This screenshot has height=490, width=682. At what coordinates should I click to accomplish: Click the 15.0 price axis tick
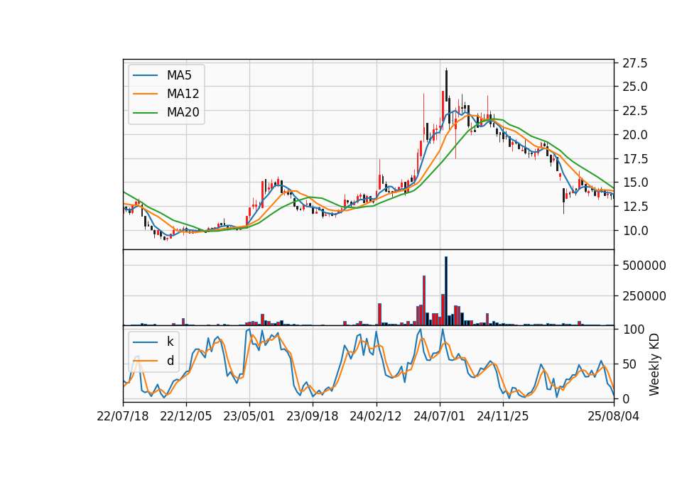(634, 183)
